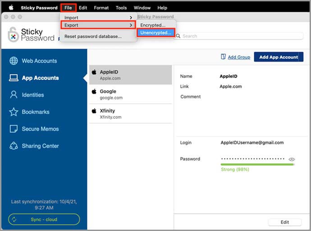Open the Help menu

point(162,8)
